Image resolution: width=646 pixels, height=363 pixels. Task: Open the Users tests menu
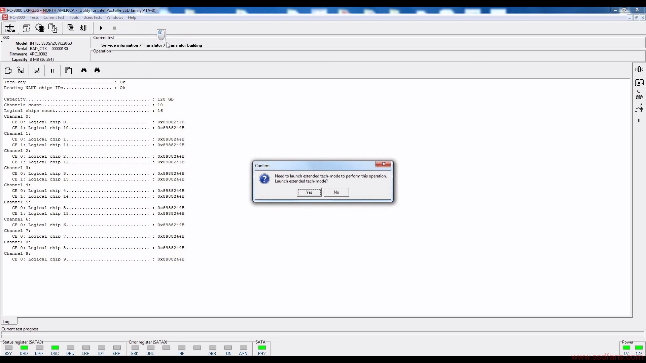[93, 17]
